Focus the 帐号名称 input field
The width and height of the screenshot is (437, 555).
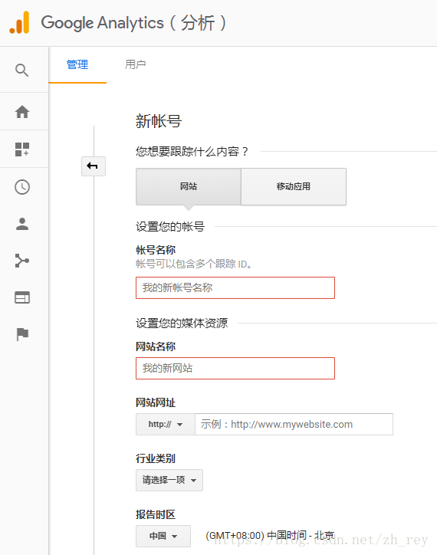(235, 287)
